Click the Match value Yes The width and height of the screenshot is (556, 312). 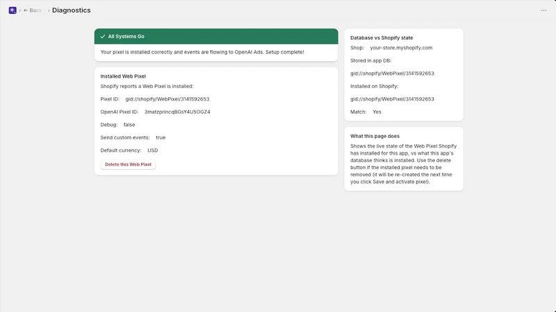coord(377,112)
